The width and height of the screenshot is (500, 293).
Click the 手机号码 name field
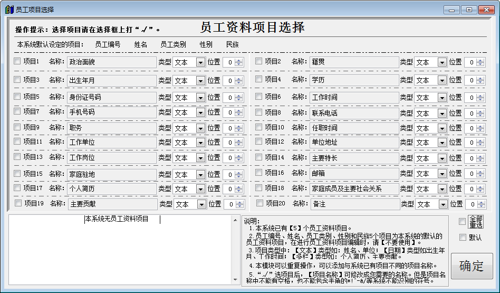112,112
